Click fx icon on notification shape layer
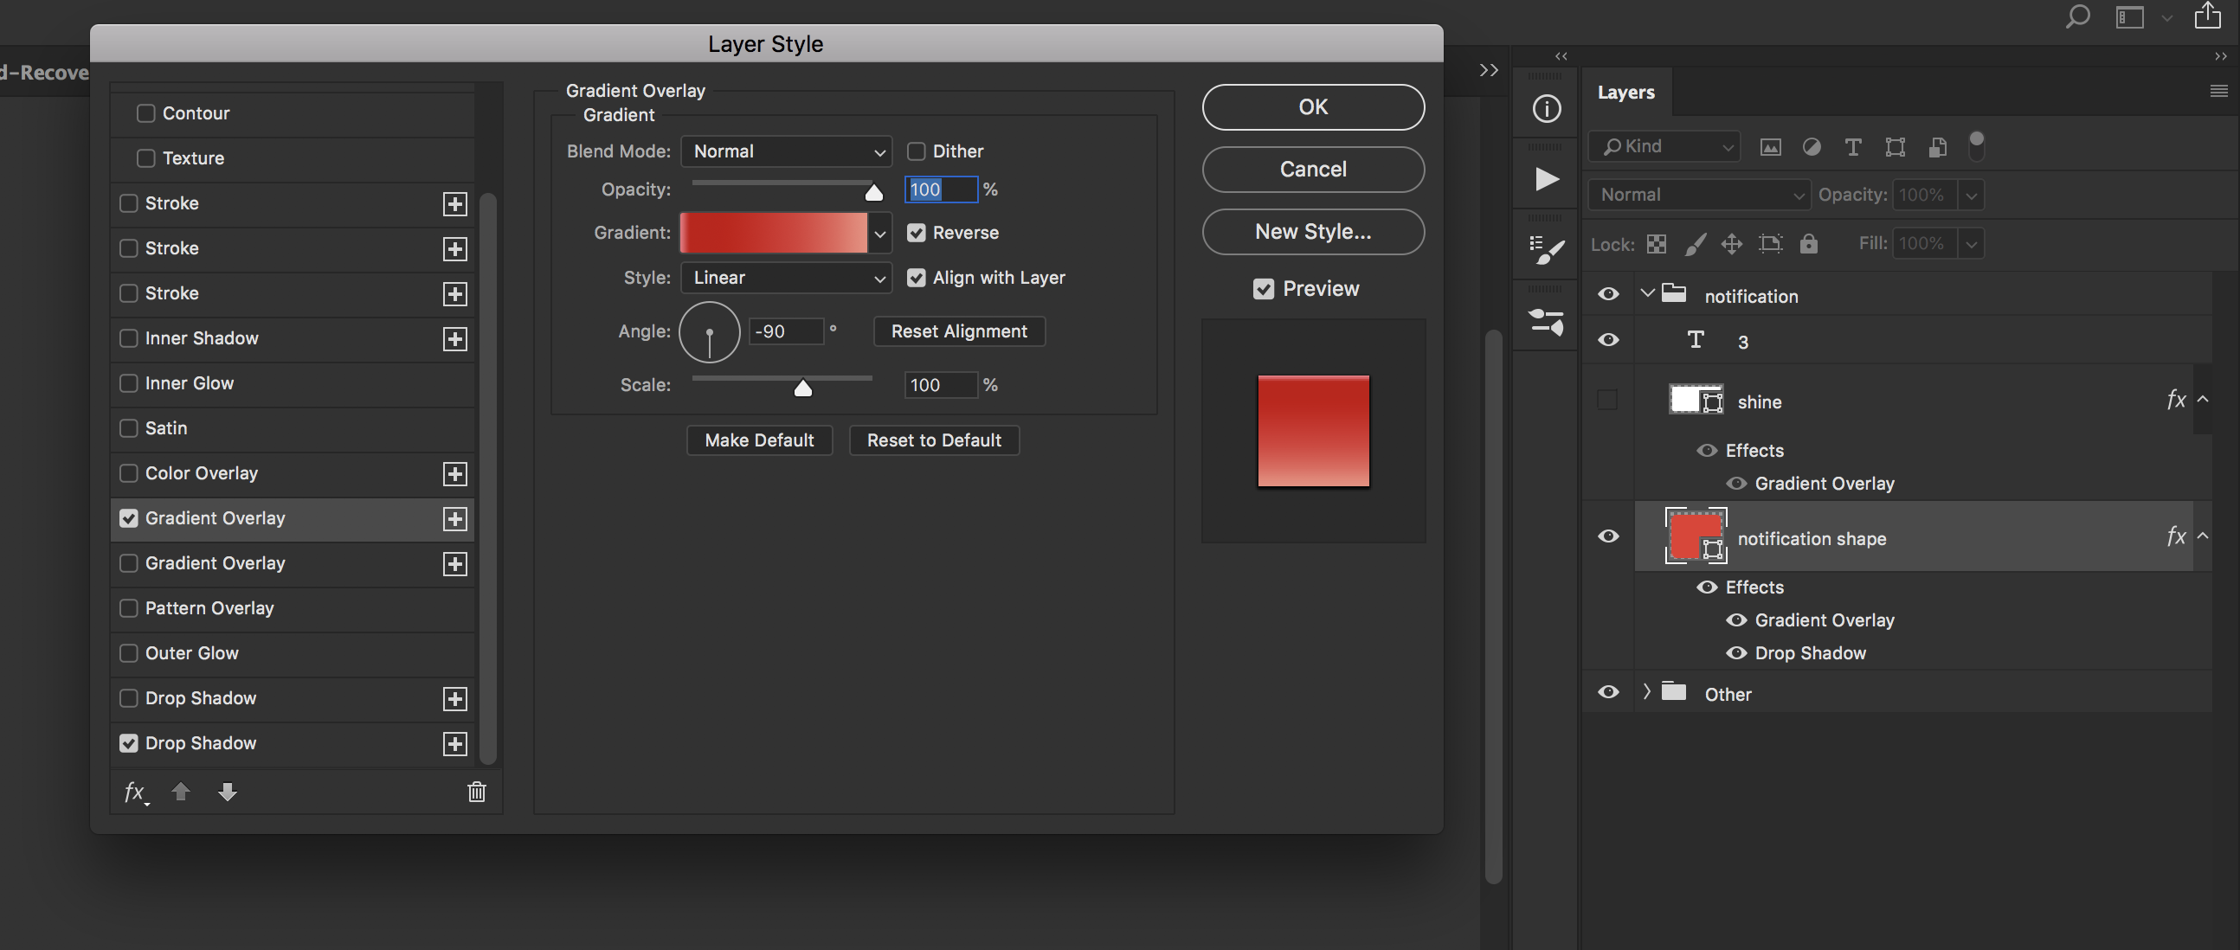The width and height of the screenshot is (2240, 950). pos(2176,536)
